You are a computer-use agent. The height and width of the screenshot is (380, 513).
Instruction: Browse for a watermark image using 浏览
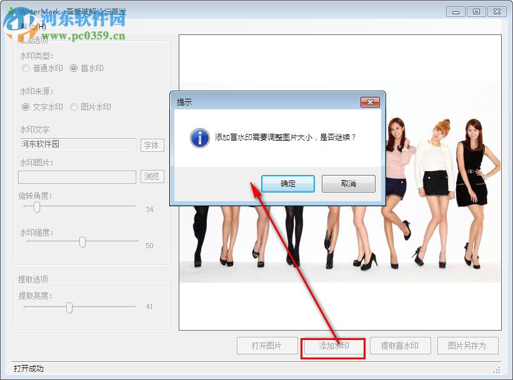click(152, 177)
